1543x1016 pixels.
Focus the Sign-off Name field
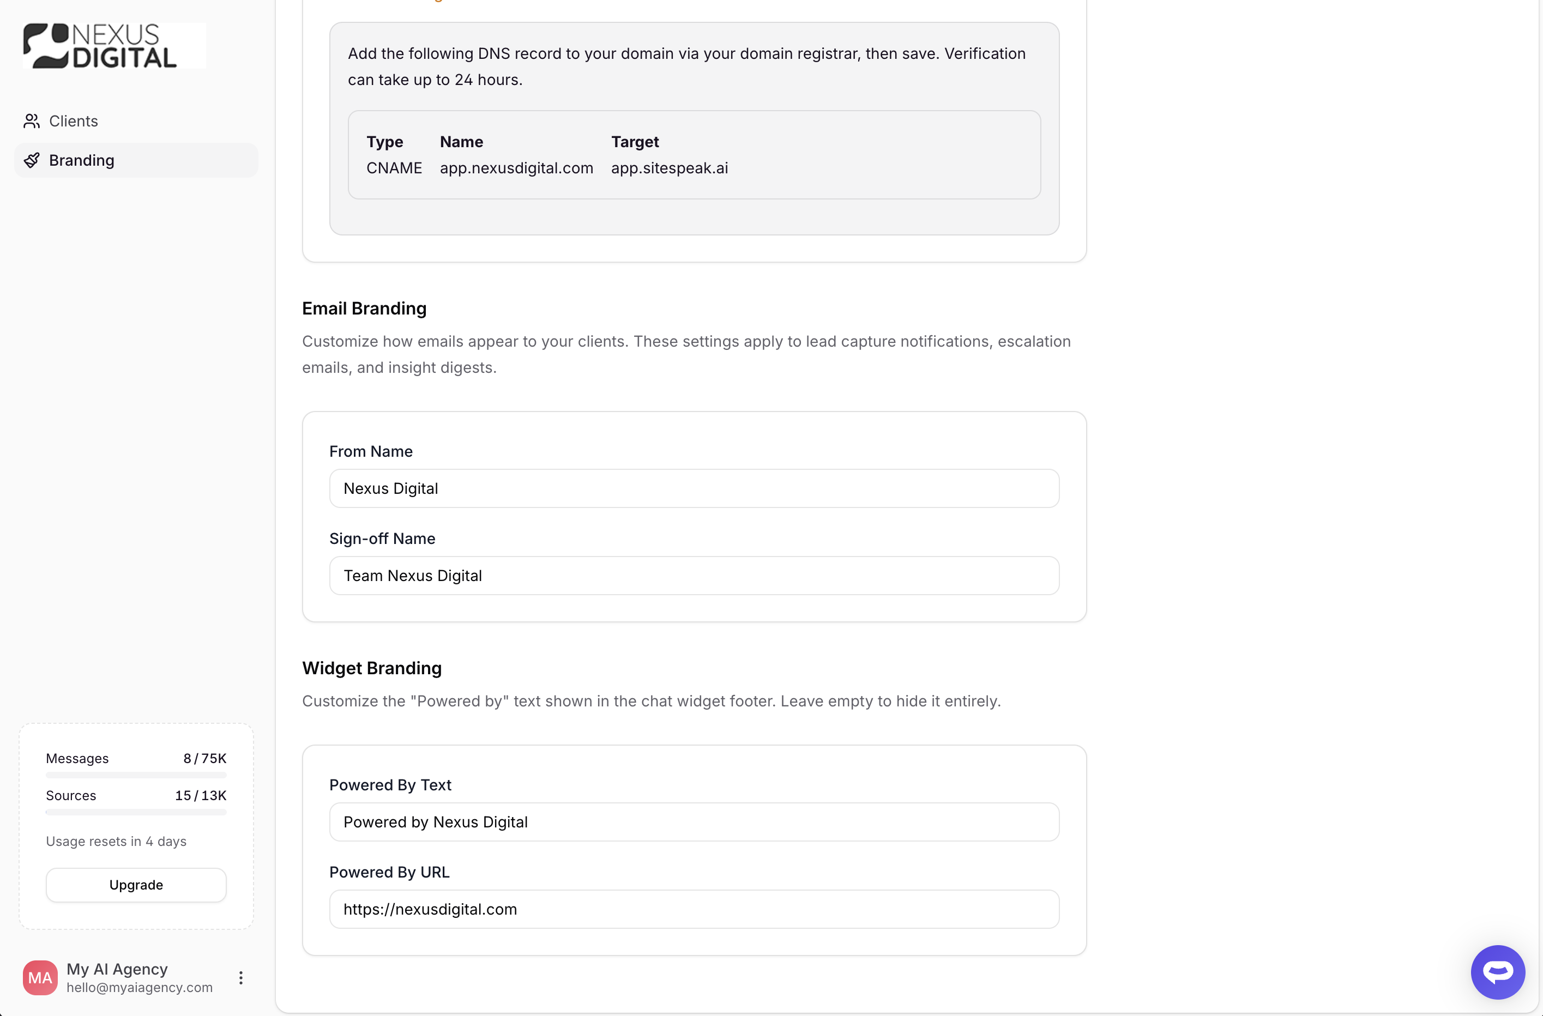click(694, 576)
